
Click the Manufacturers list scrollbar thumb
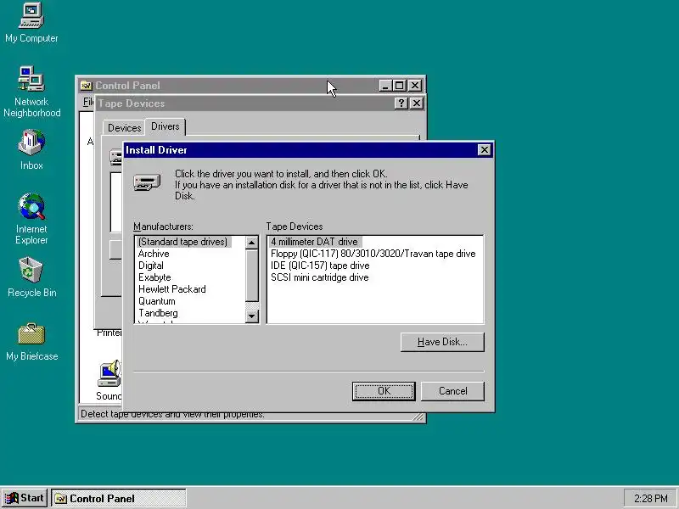(x=251, y=275)
